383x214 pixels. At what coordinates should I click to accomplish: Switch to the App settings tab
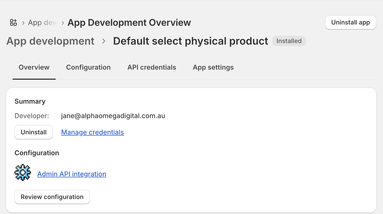pyautogui.click(x=213, y=67)
